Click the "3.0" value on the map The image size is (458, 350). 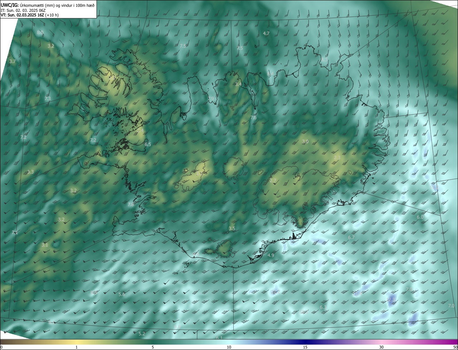pyautogui.click(x=305, y=142)
